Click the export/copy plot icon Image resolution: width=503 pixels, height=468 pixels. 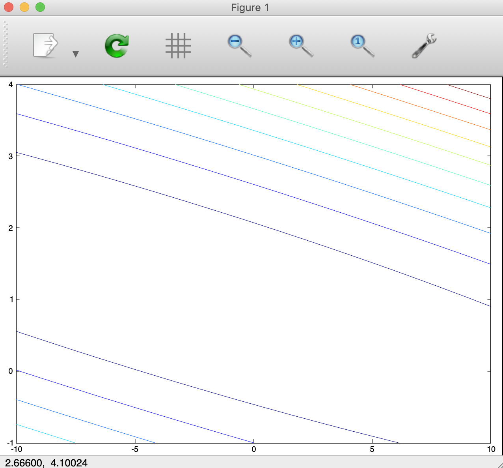(x=46, y=46)
